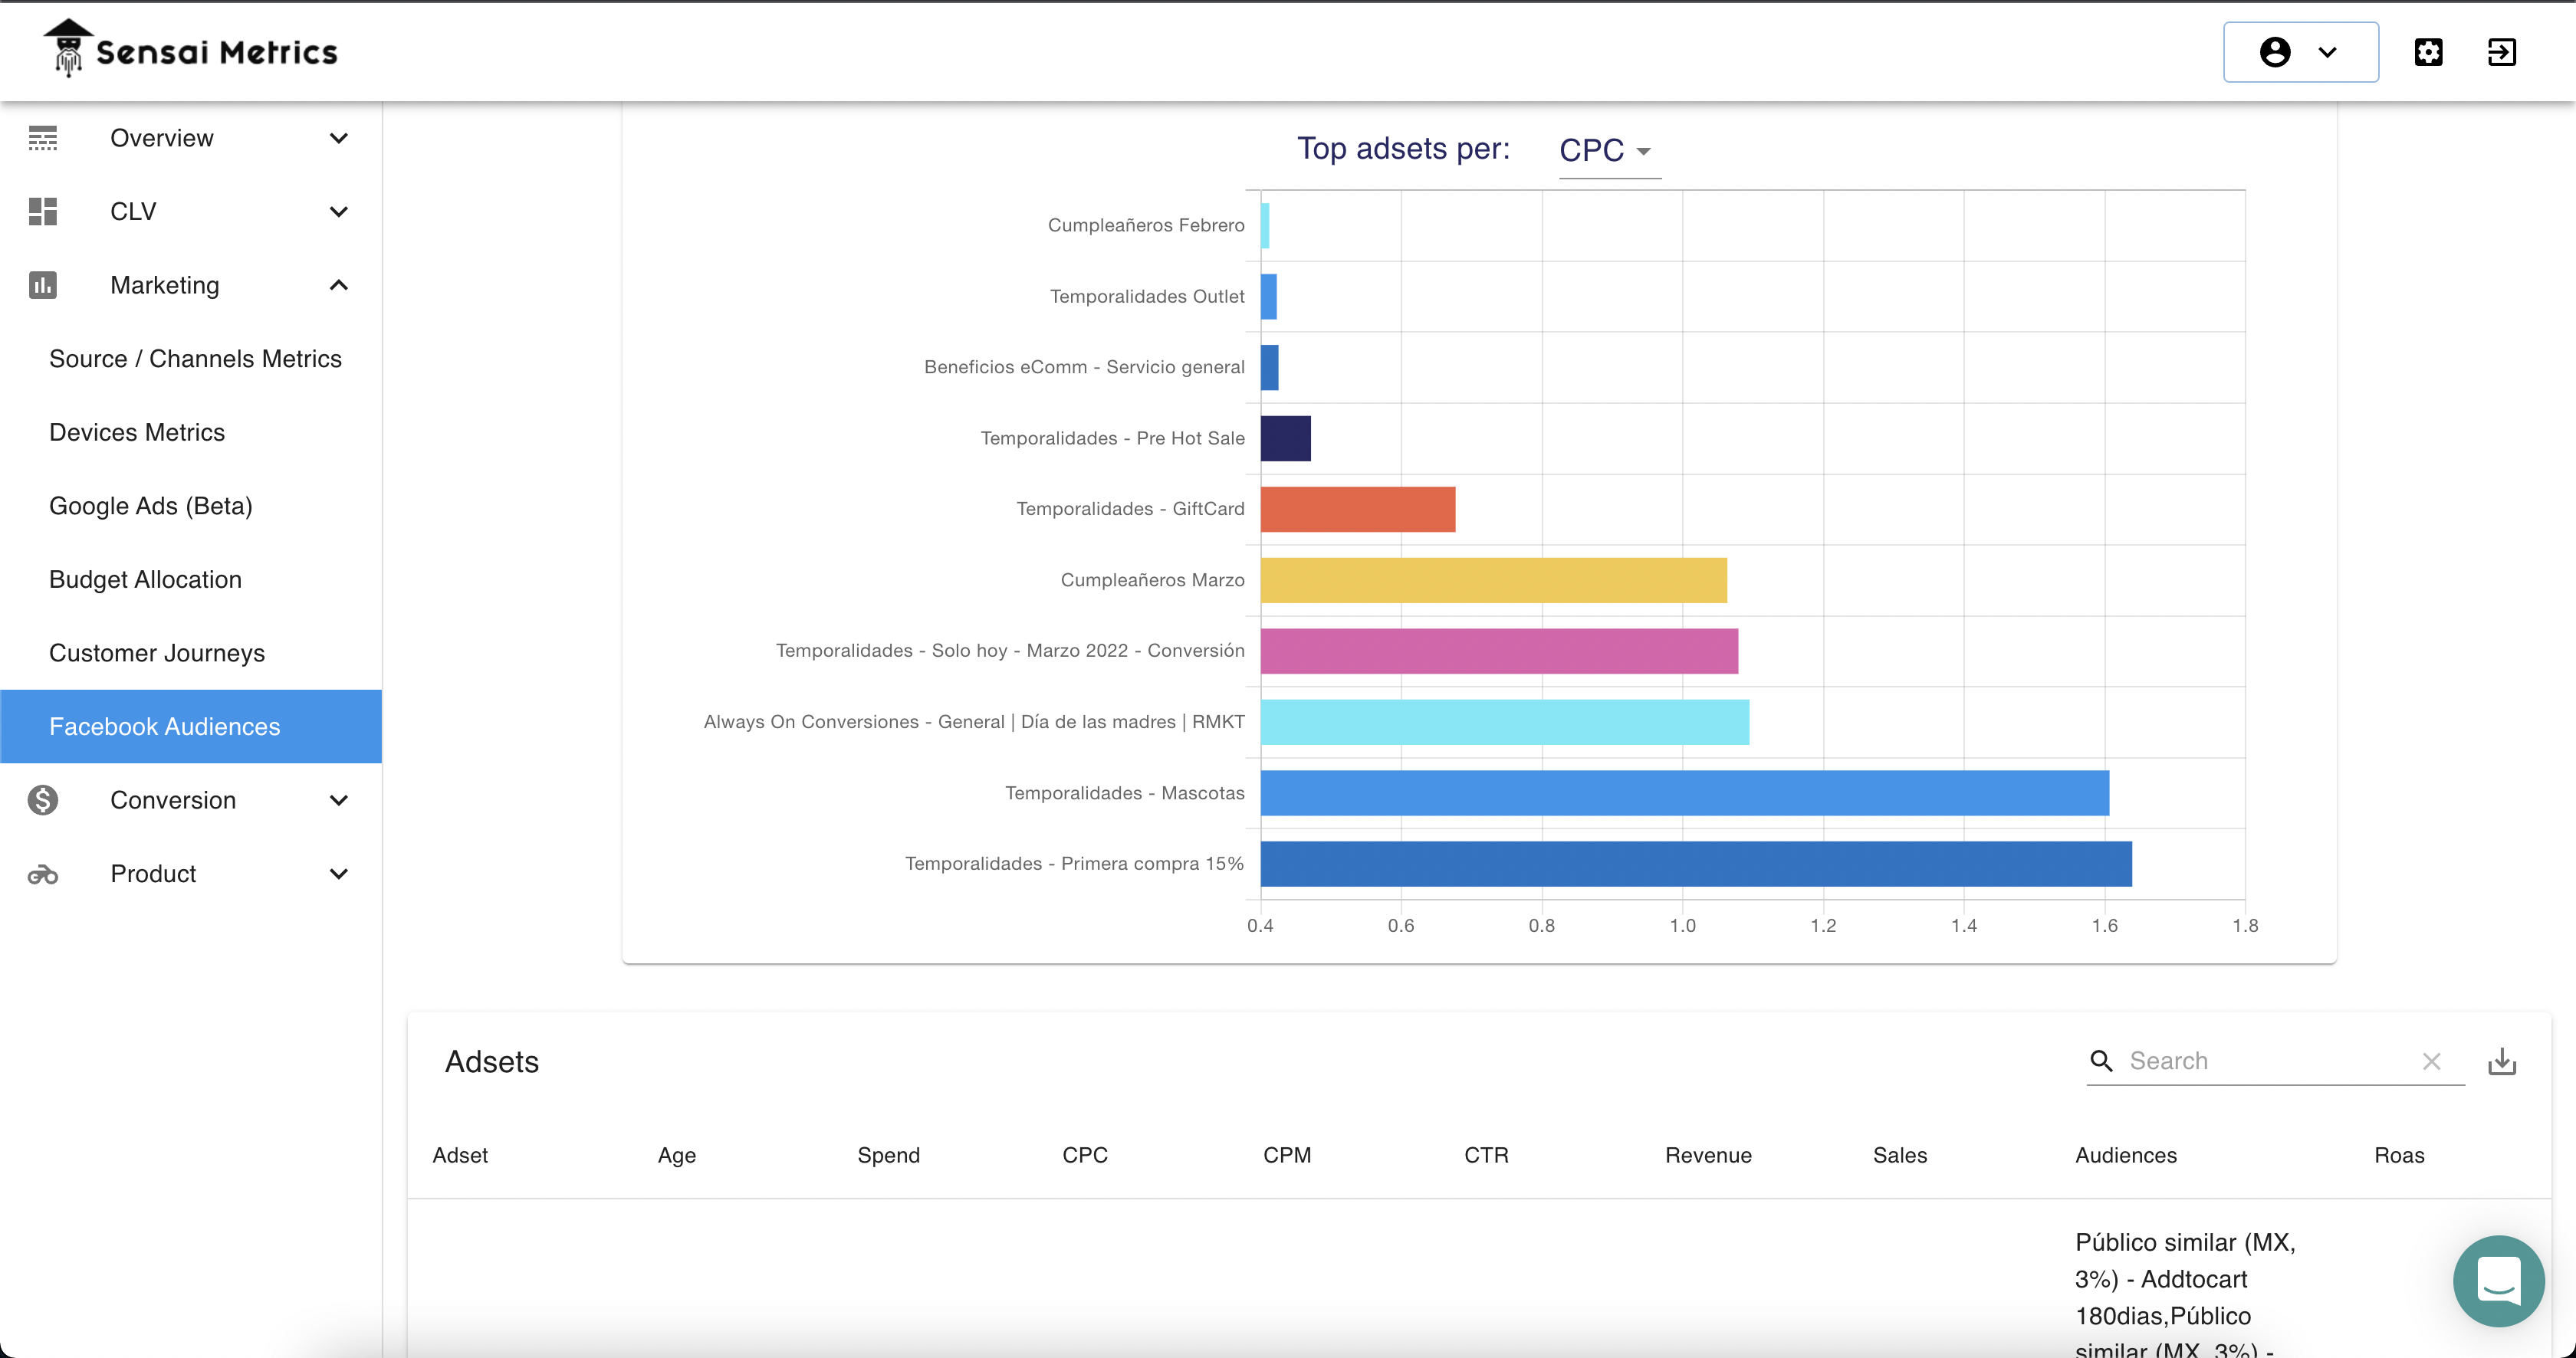Viewport: 2576px width, 1358px height.
Task: Sort table by Sales column
Action: [x=1900, y=1155]
